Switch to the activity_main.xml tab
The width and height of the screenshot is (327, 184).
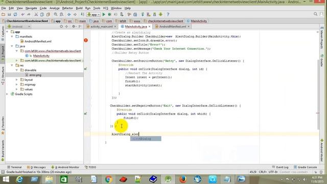[x=101, y=27]
